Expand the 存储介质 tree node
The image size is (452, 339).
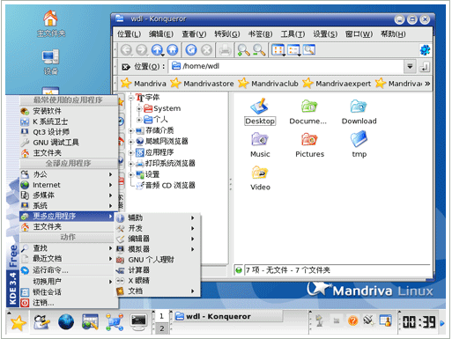tap(131, 130)
